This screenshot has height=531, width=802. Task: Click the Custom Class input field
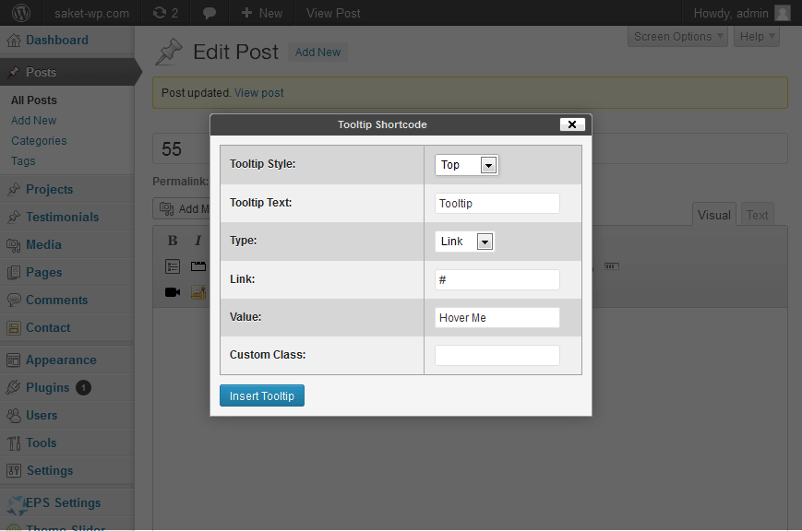(x=497, y=355)
